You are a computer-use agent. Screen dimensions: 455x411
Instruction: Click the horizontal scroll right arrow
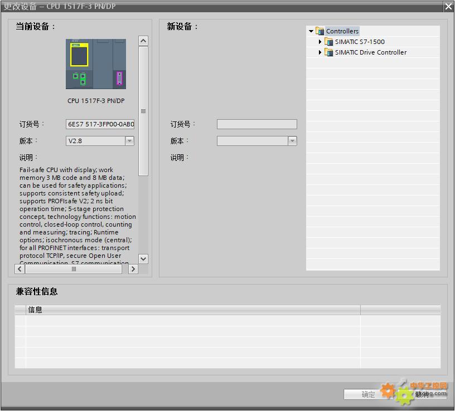(133, 269)
